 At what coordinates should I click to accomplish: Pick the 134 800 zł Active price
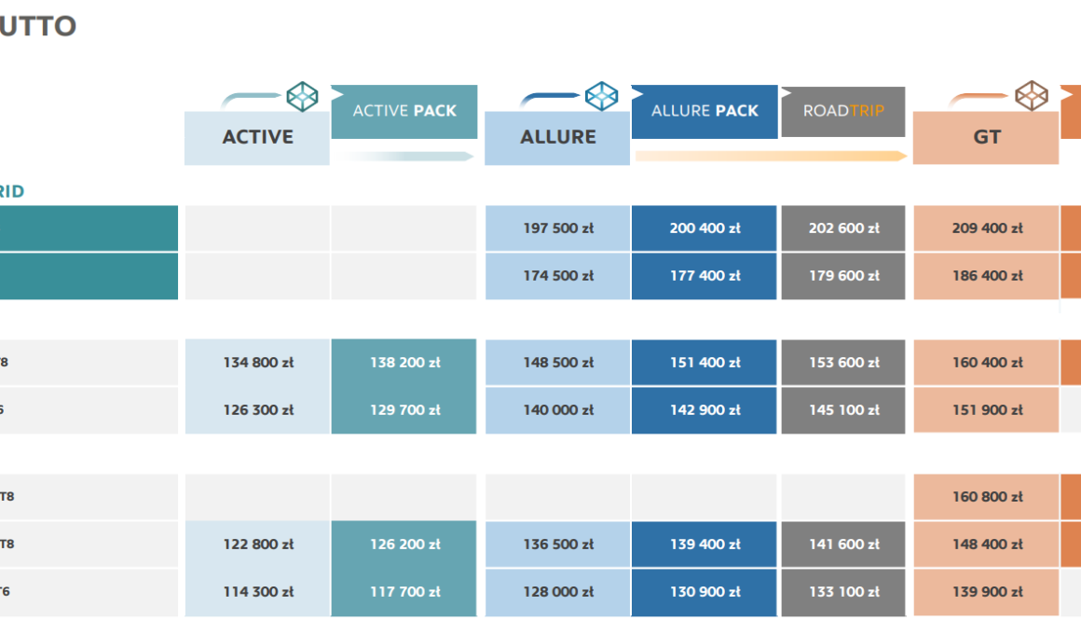point(258,362)
